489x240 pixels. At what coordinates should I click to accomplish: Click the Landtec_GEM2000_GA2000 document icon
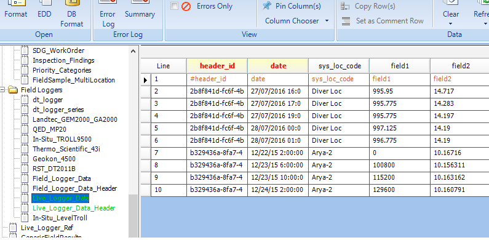tap(25, 119)
